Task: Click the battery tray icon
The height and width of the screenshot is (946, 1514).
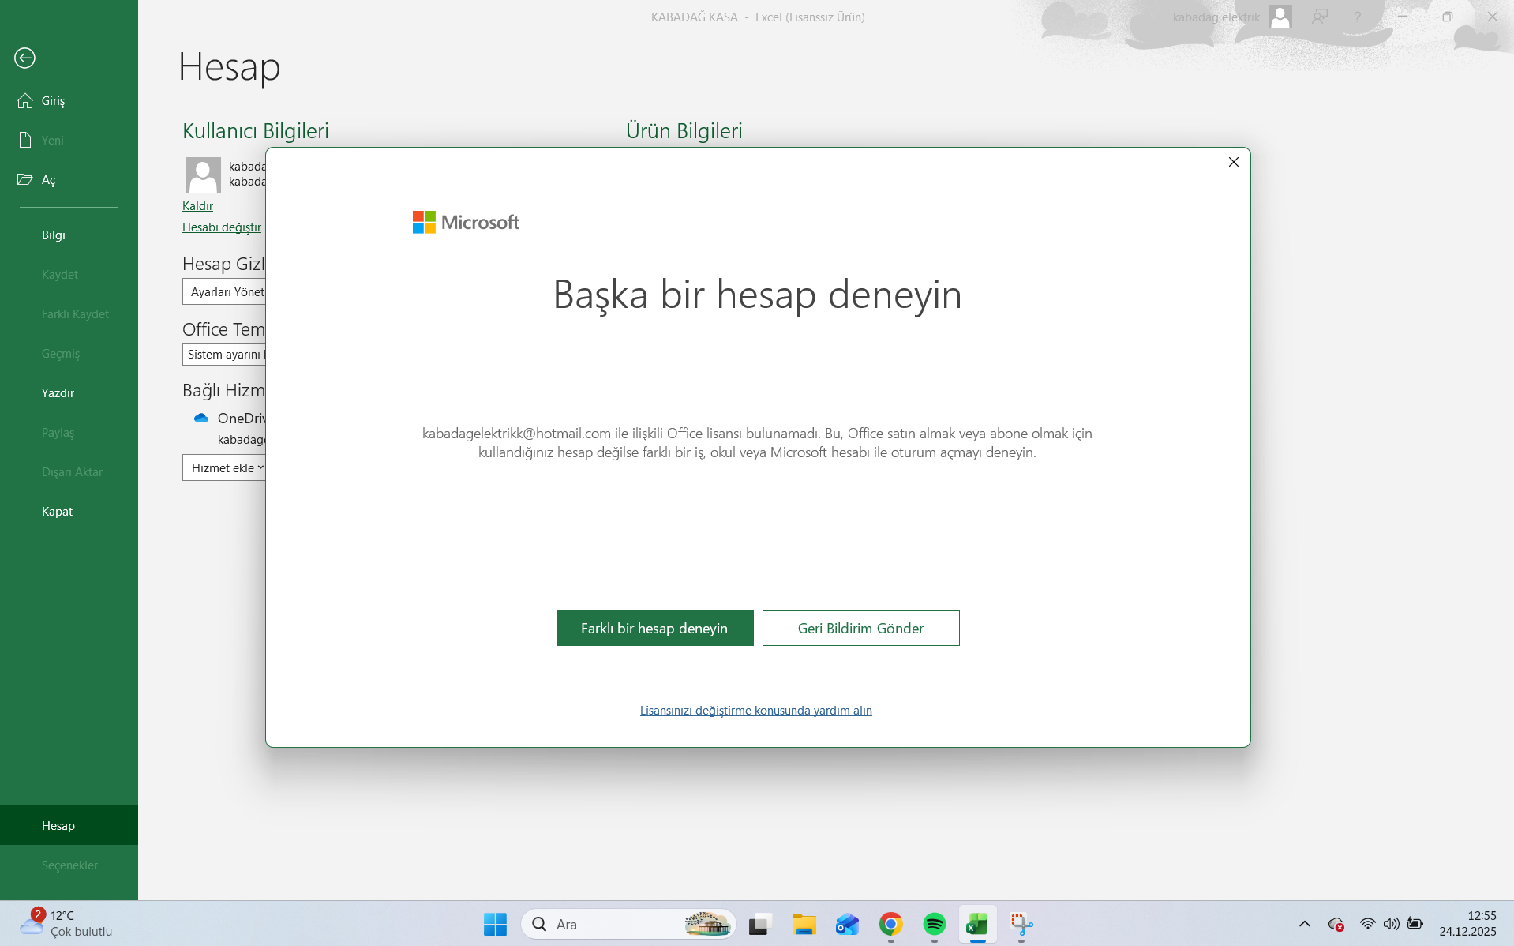Action: point(1415,924)
